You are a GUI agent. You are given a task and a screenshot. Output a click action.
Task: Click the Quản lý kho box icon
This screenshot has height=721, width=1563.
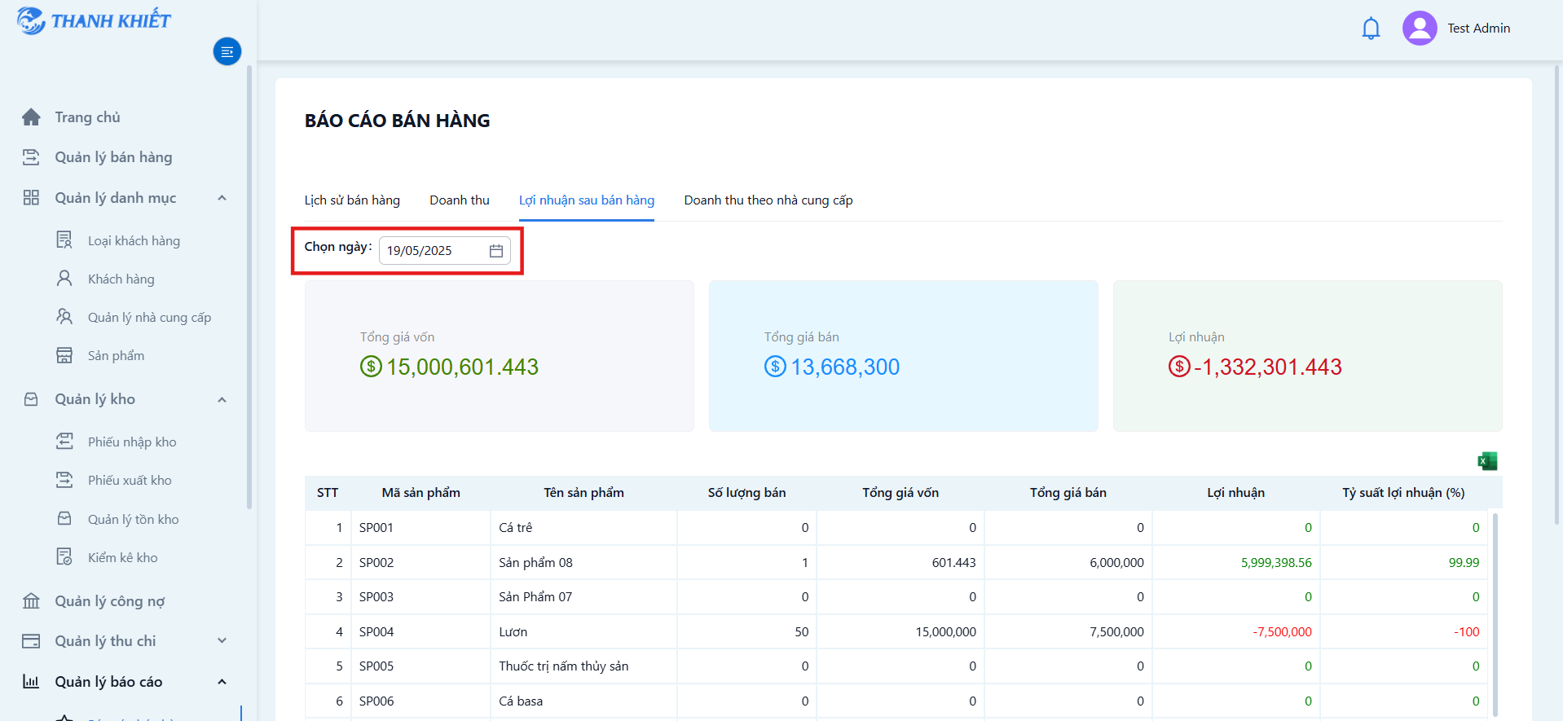[31, 399]
